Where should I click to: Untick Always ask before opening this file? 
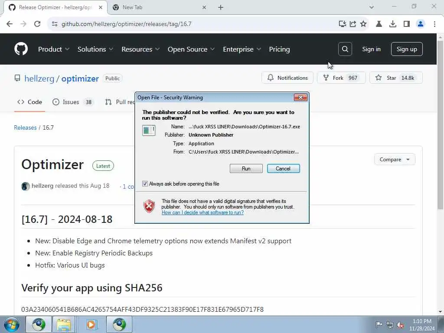[145, 184]
